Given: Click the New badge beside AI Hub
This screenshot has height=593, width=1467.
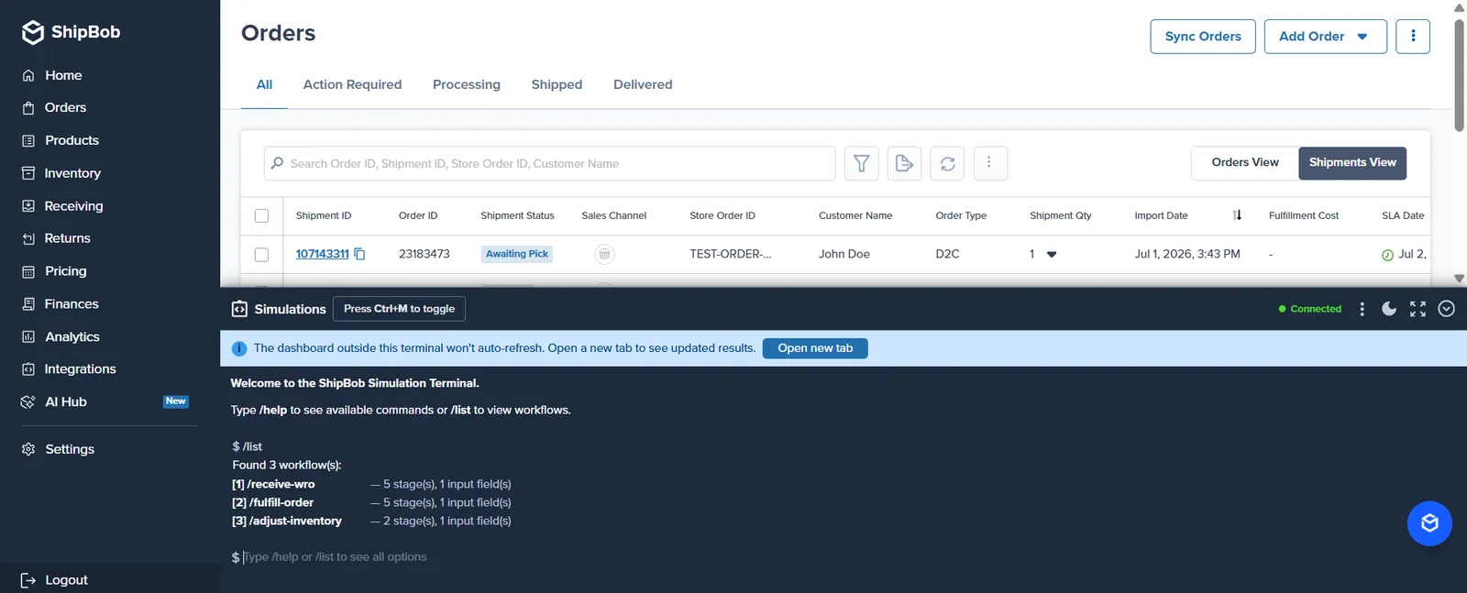Looking at the screenshot, I should 176,401.
